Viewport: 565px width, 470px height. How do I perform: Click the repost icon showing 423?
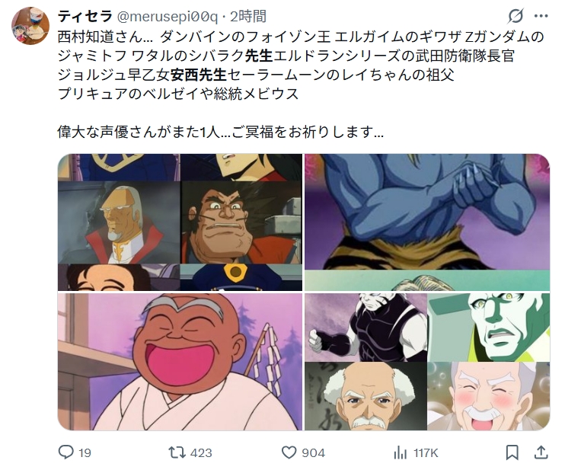pos(177,452)
